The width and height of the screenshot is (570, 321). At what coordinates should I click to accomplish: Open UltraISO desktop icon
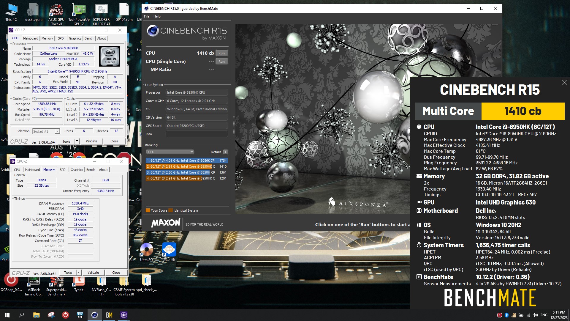pos(146,252)
